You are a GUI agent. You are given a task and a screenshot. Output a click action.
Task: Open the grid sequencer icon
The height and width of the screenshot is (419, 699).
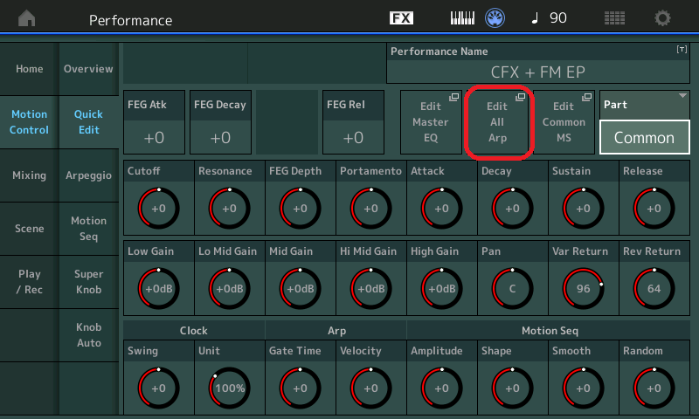pyautogui.click(x=614, y=18)
